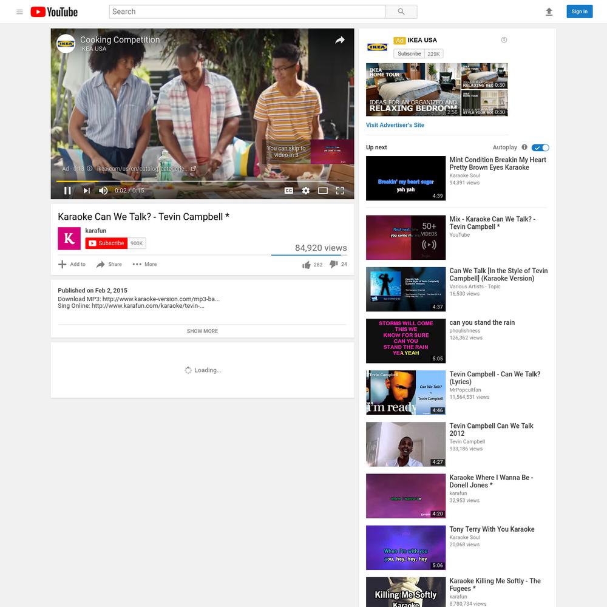The width and height of the screenshot is (607, 607).
Task: Click Sign in button
Action: (580, 12)
